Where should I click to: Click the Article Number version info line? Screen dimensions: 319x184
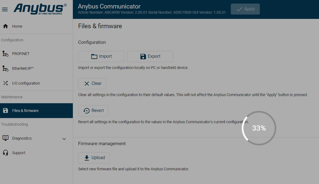tap(152, 12)
